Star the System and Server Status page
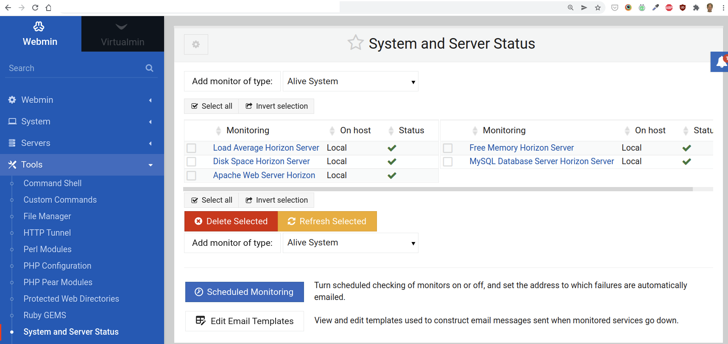Image resolution: width=728 pixels, height=344 pixels. point(355,43)
